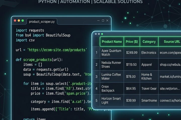Click the 'return items' code line
Image resolution: width=181 pixels, height=120 pixels.
click(x=34, y=119)
